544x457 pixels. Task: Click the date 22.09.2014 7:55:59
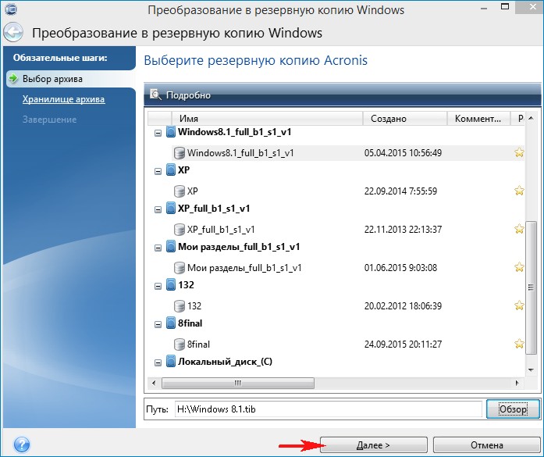(400, 191)
